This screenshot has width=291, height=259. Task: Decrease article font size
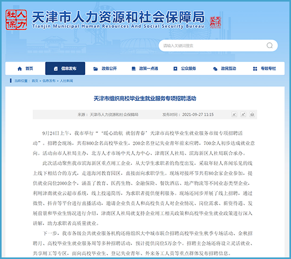(x=234, y=114)
